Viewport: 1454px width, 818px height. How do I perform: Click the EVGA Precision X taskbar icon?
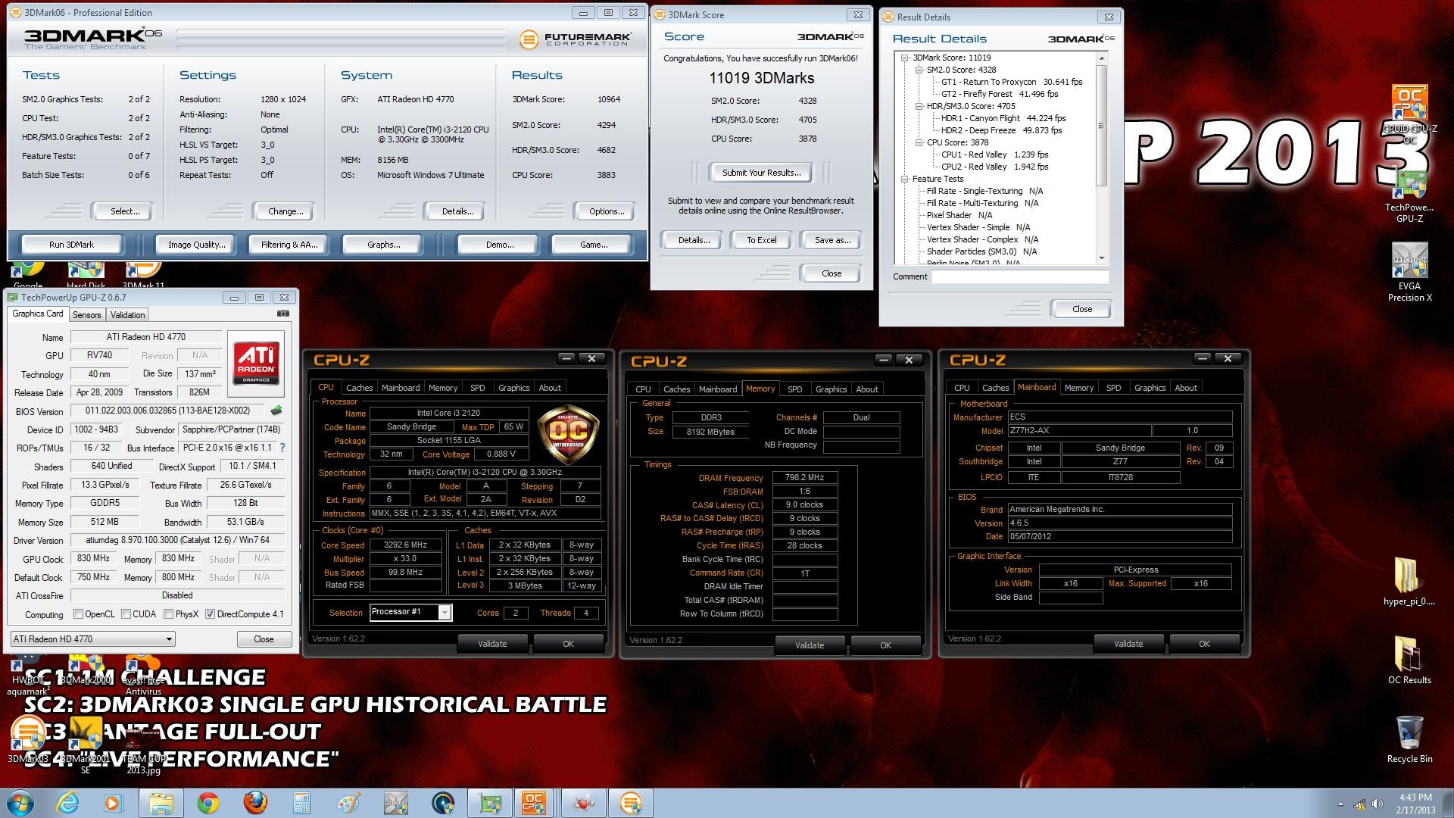[x=395, y=803]
